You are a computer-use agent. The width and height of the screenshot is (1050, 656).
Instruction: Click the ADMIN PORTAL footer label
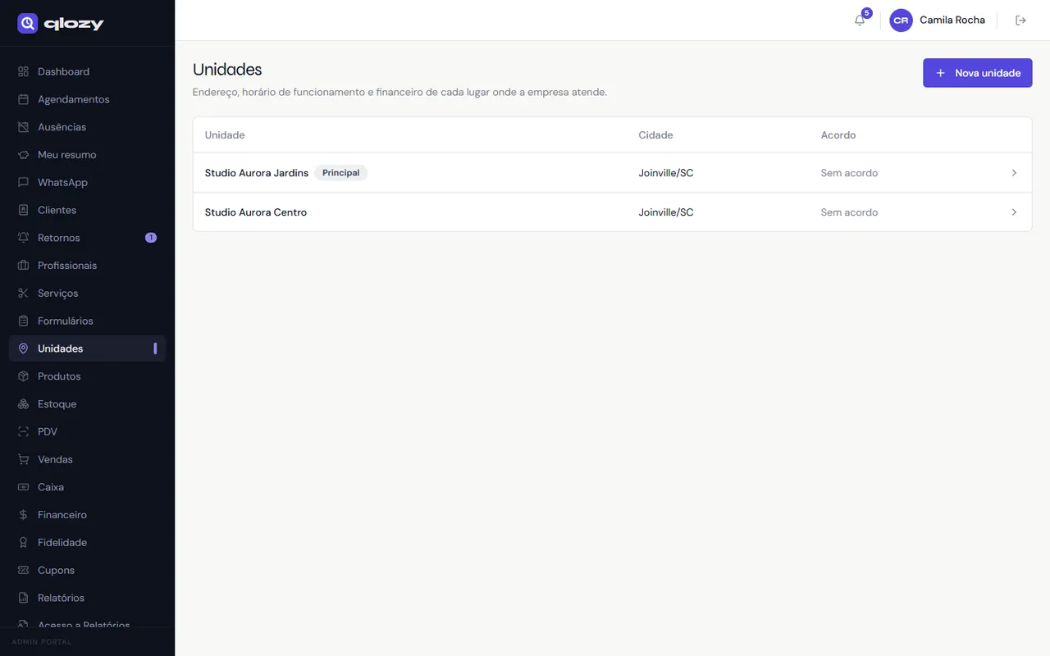point(42,642)
